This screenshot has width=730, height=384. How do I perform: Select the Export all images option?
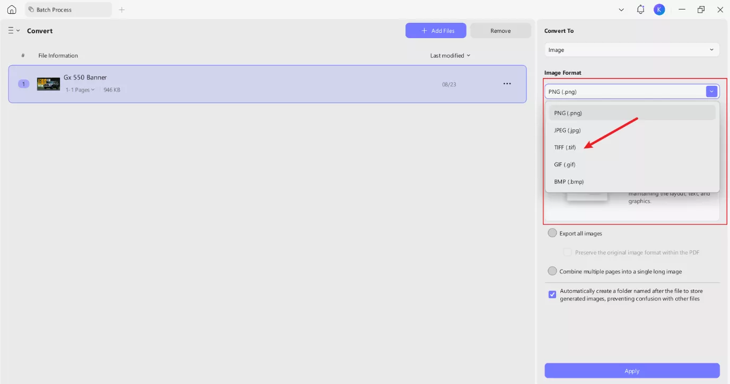[x=552, y=233]
